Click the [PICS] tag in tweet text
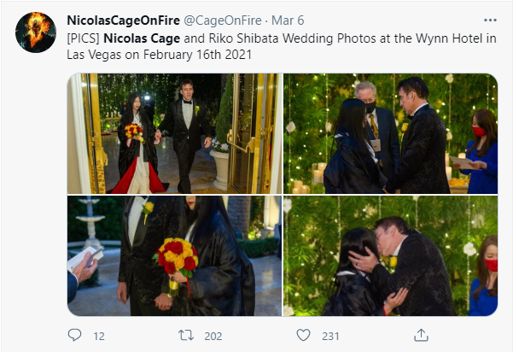 click(83, 38)
